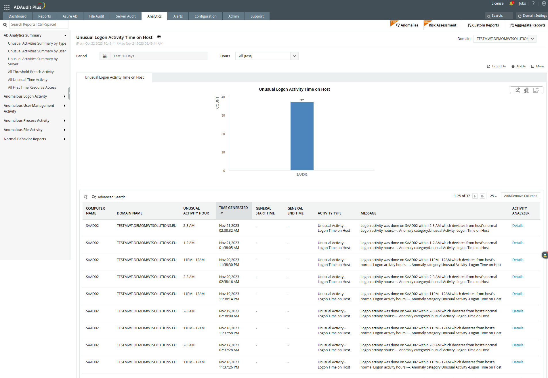Viewport: 548px width, 378px height.
Task: Click the Add/Remove Columns button
Action: tap(520, 196)
